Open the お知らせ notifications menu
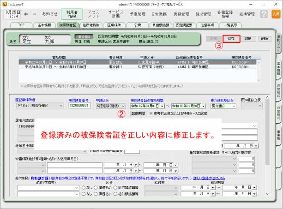Screen dimensions: 283x209 [x=50, y=14]
